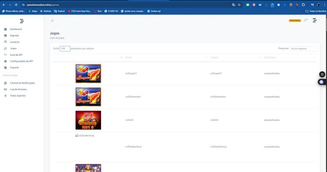
Task: Click the results-per-page input field
Action: tap(65, 48)
